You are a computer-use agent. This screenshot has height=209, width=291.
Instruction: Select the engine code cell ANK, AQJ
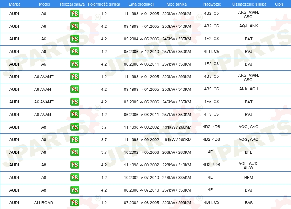249,89
